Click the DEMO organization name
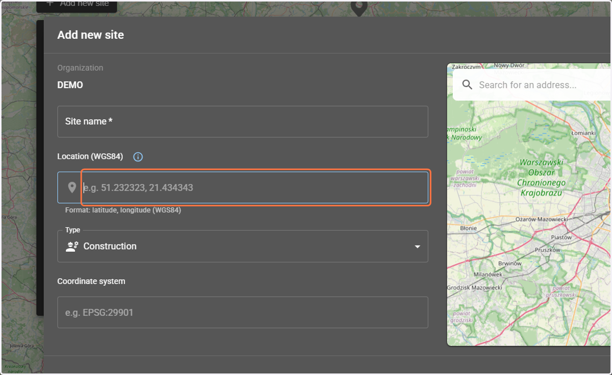Viewport: 612px width, 375px height. tap(70, 85)
